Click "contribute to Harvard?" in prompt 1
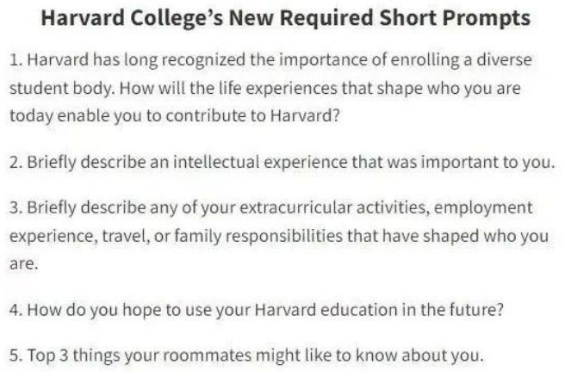The image size is (565, 377). pyautogui.click(x=252, y=115)
